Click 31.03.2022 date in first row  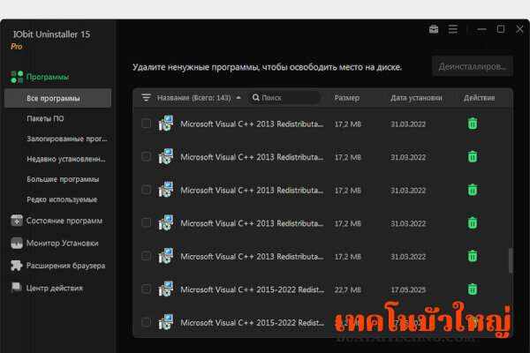click(x=408, y=124)
